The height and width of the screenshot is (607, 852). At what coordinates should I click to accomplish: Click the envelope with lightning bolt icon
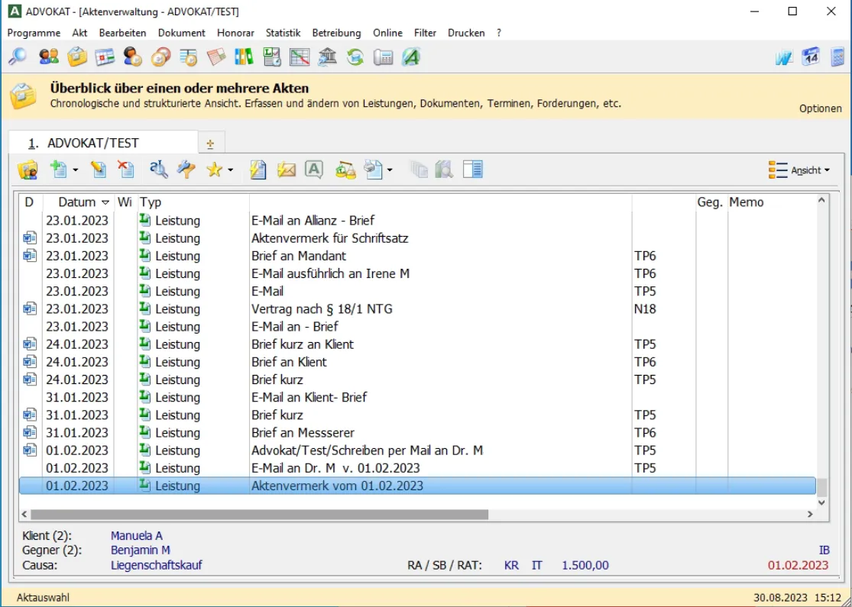286,170
